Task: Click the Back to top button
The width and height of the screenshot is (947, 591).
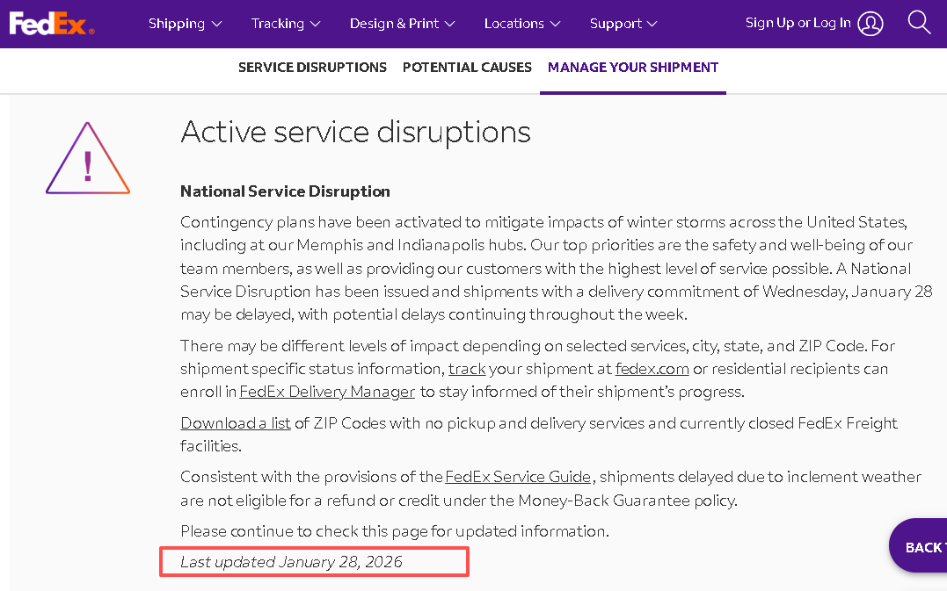Action: pos(918,546)
